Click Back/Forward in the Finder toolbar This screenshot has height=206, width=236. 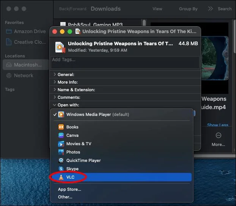pos(73,9)
